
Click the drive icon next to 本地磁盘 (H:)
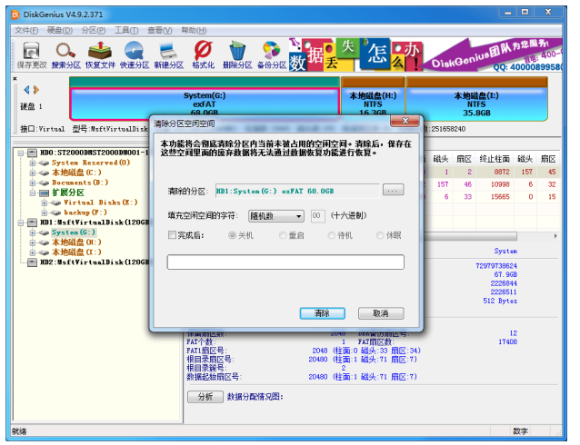pyautogui.click(x=44, y=242)
